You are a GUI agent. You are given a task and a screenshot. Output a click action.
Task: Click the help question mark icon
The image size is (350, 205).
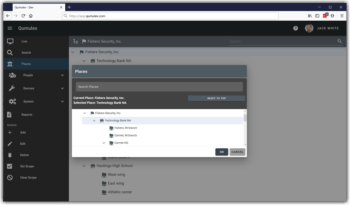(x=295, y=28)
